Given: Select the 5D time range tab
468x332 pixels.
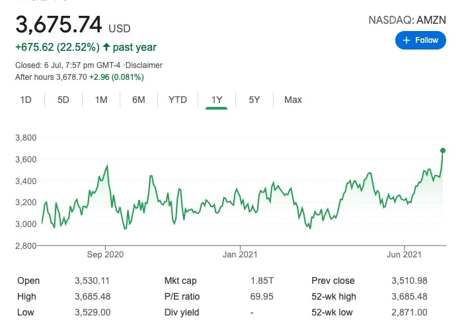Looking at the screenshot, I should click(63, 100).
